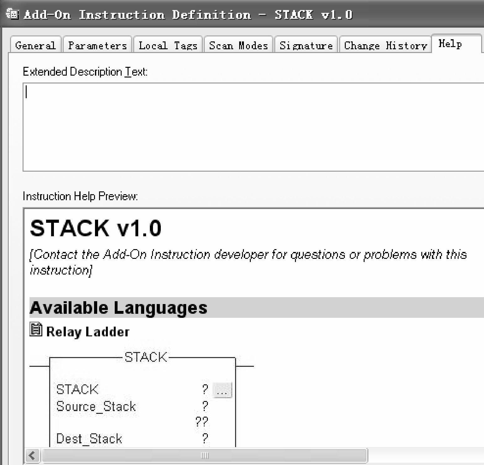
Task: Click the Dest_Stack parameter label
Action: click(89, 439)
